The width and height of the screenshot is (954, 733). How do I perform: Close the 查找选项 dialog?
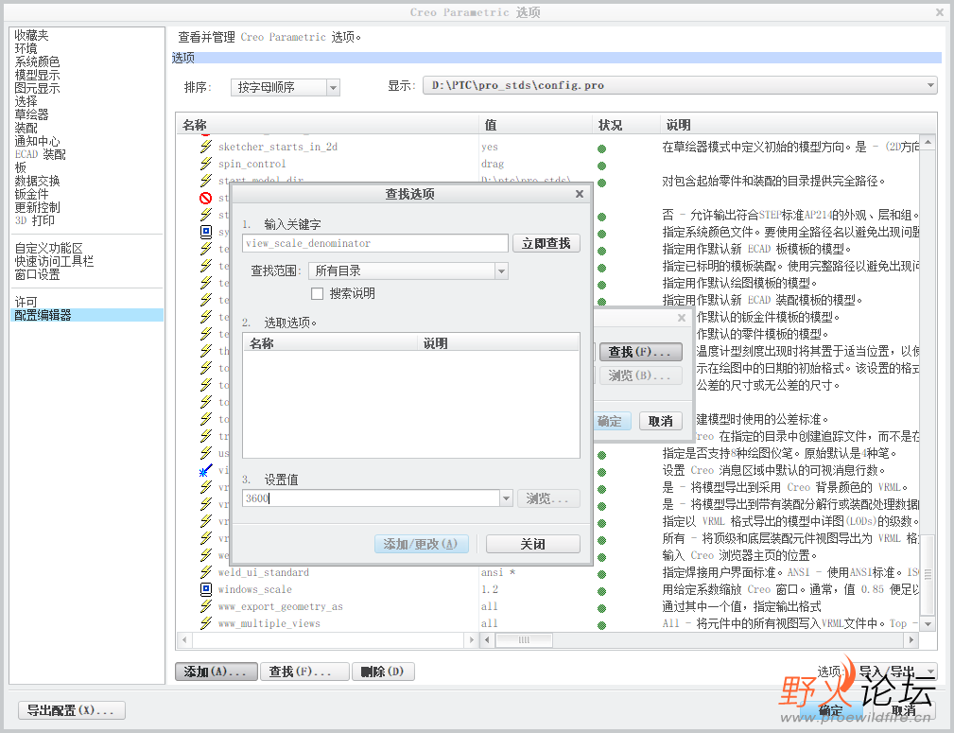click(x=580, y=194)
